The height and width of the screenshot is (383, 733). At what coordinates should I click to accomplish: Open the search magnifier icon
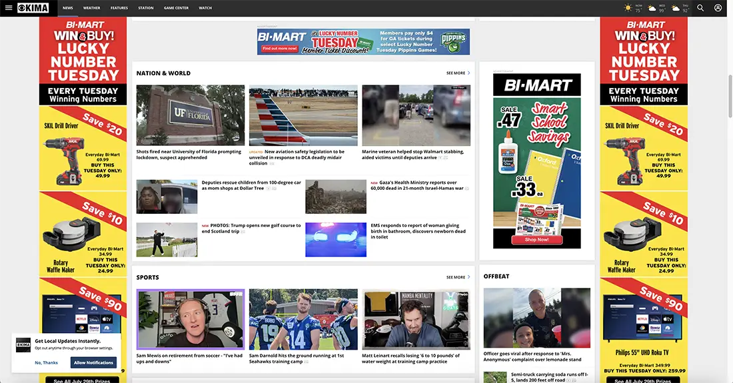(x=700, y=8)
